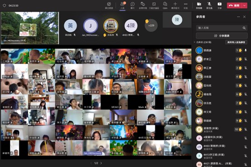This screenshot has width=251, height=167.
Task: Click muted mic icon in hand 7 row
Action: tap(246, 103)
